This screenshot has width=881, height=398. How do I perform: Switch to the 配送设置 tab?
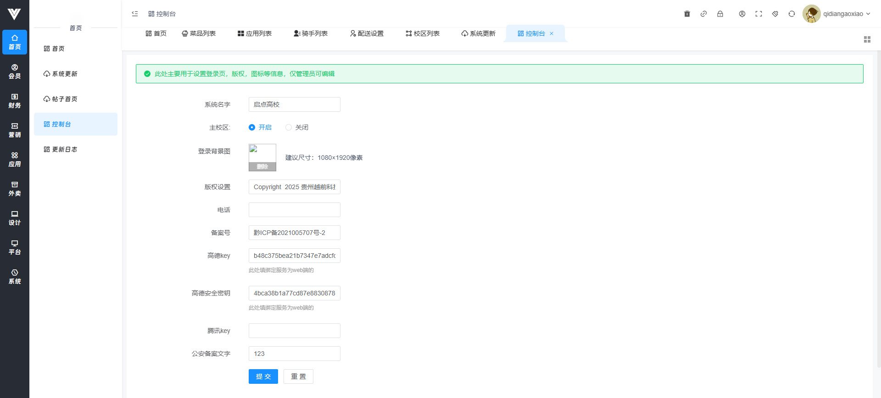pyautogui.click(x=367, y=33)
